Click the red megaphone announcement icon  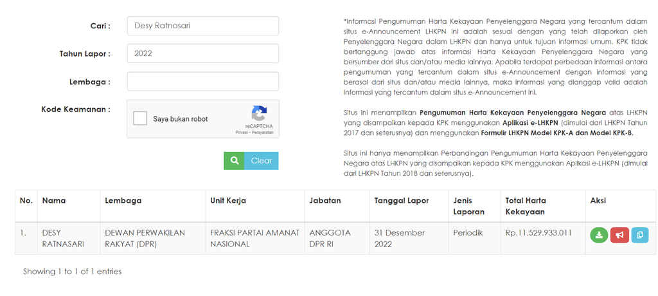click(x=619, y=235)
